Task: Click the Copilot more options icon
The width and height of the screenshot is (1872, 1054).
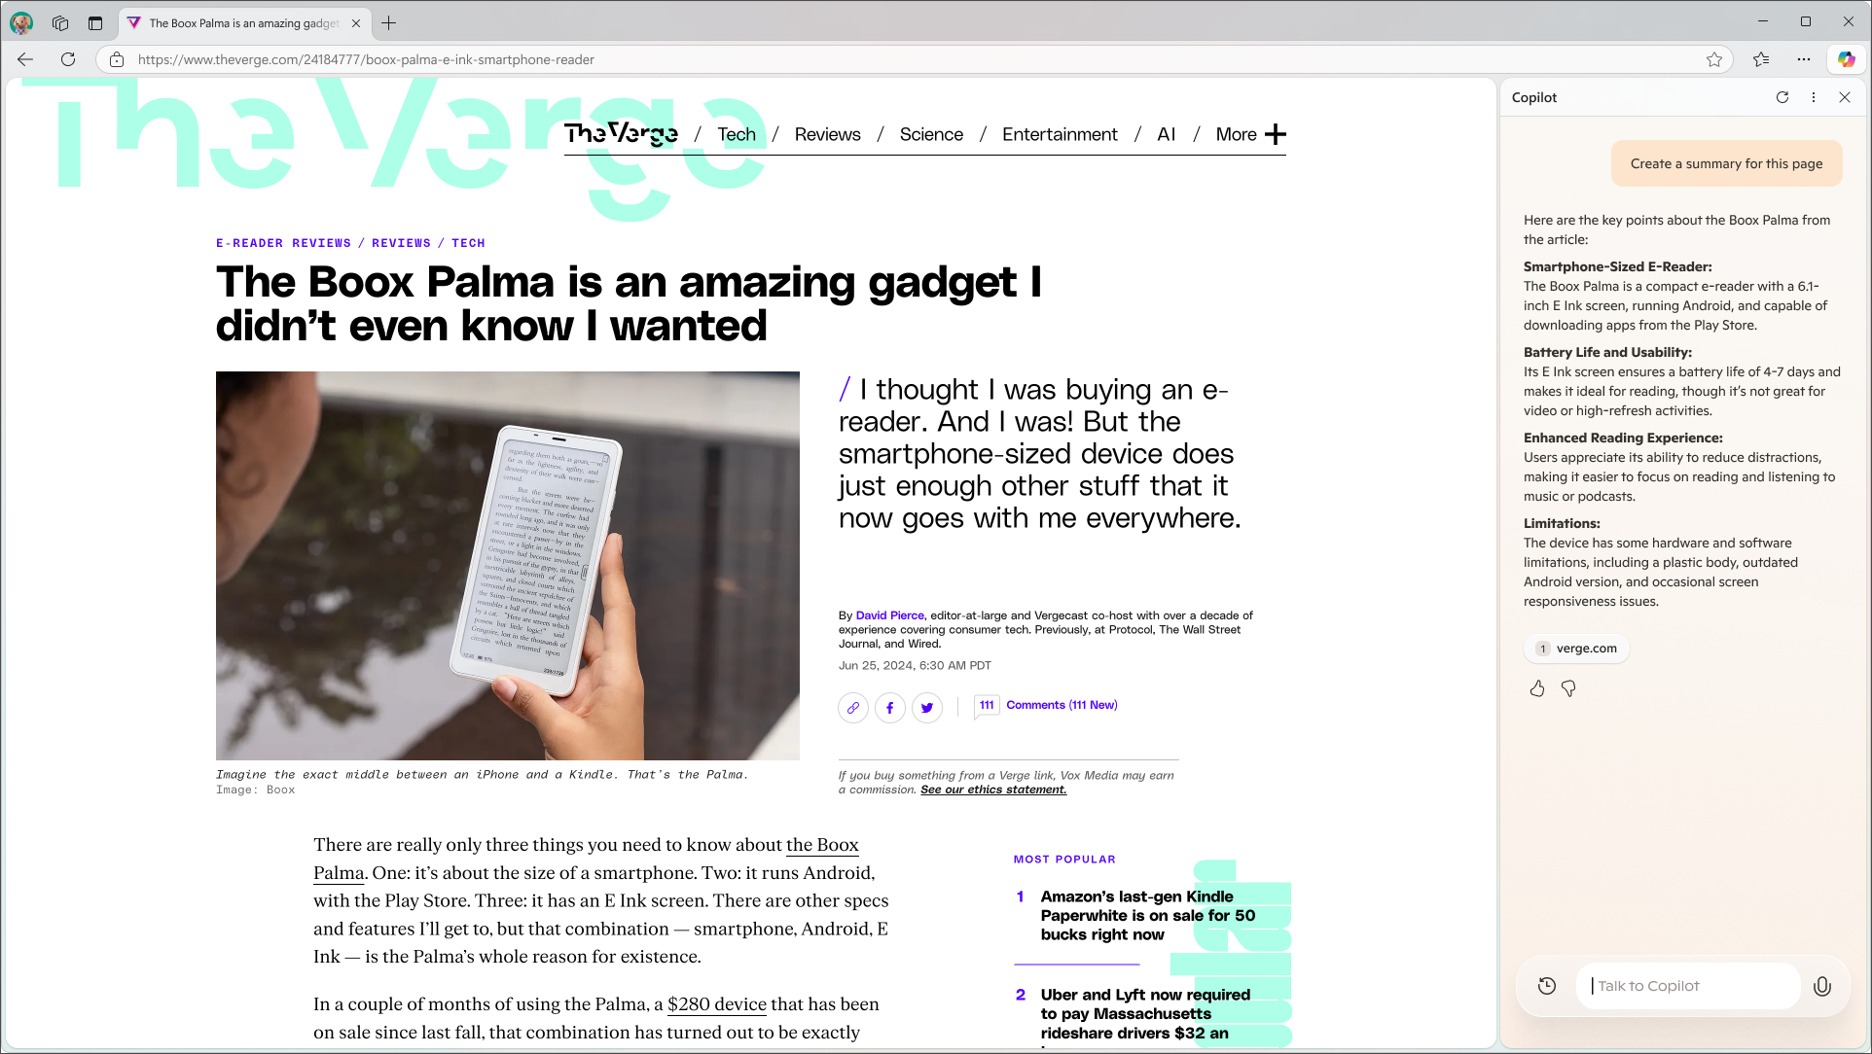Action: pyautogui.click(x=1813, y=96)
